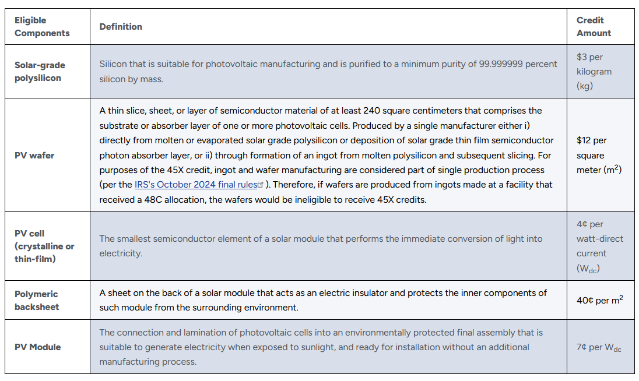Click the 7¢ per Wdc credit cell

(x=599, y=348)
